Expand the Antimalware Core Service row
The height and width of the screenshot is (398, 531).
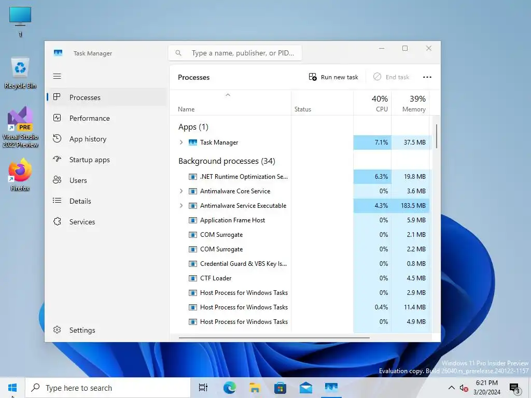point(181,191)
